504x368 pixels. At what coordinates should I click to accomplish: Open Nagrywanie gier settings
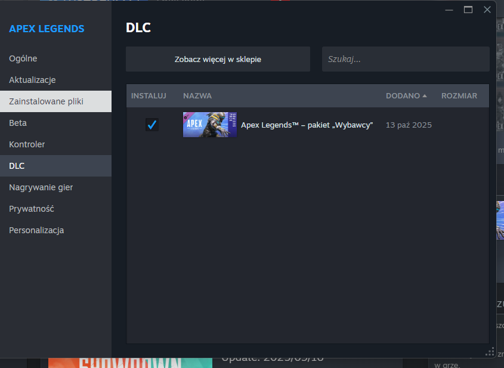pos(41,187)
